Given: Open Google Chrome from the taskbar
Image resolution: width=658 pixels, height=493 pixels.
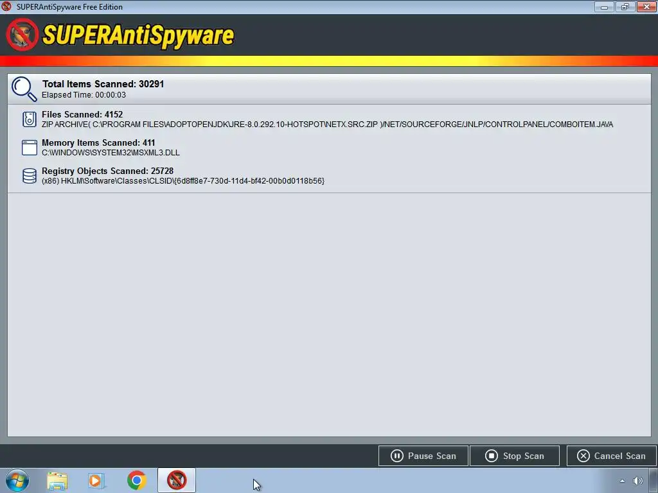Looking at the screenshot, I should [136, 480].
